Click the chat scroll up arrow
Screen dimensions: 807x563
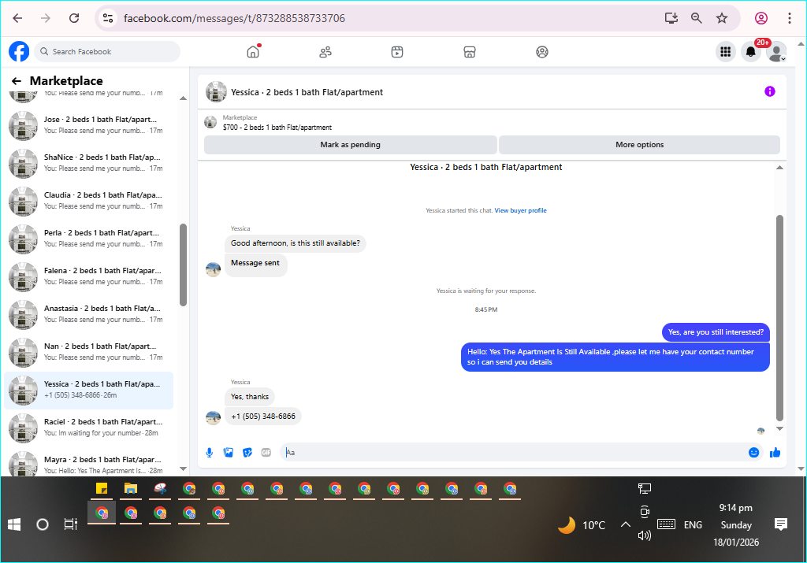coord(779,168)
